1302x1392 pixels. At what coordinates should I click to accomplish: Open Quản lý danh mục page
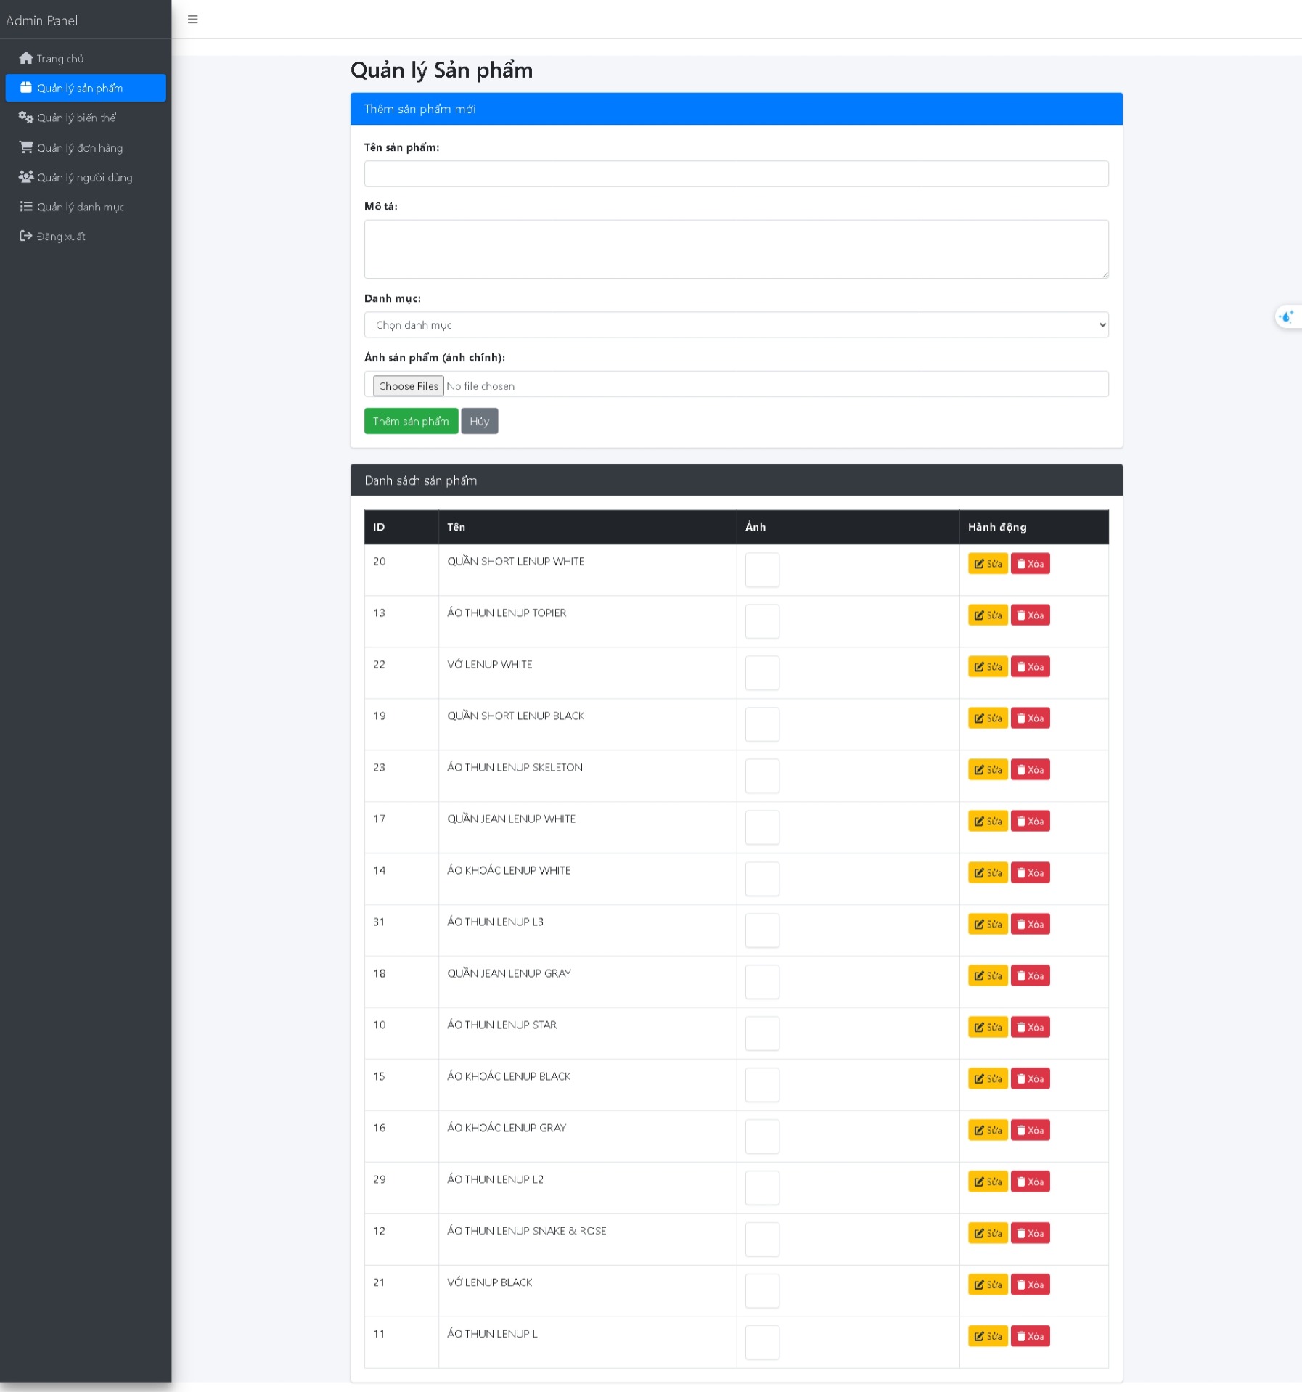pyautogui.click(x=86, y=207)
